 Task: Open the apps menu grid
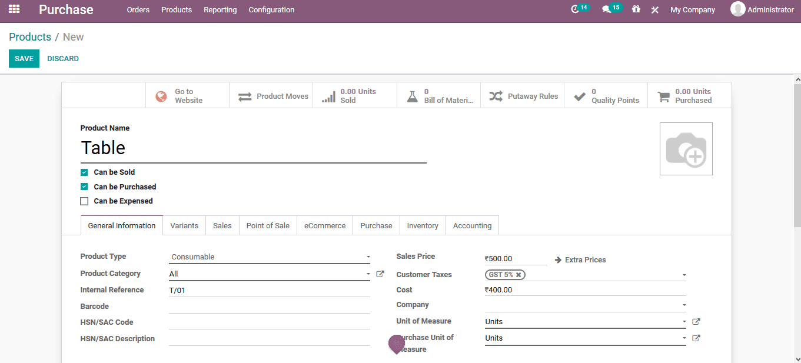click(x=14, y=9)
